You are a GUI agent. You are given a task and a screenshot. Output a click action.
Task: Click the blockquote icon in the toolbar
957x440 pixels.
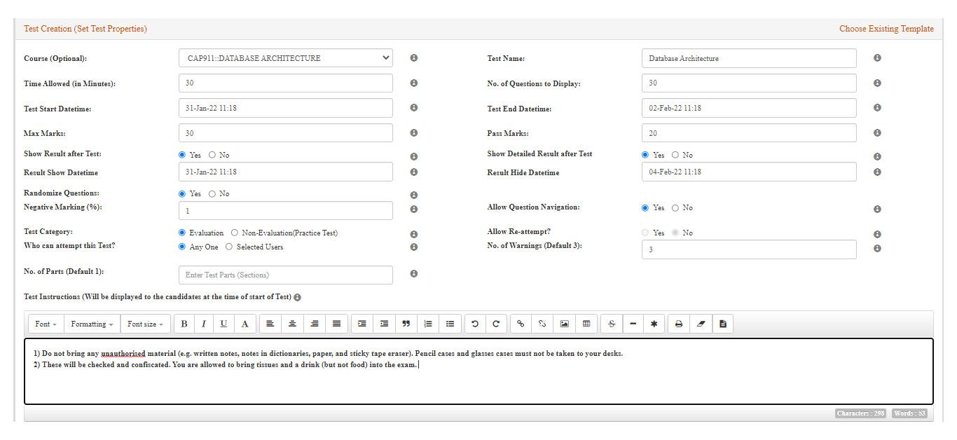pos(406,324)
